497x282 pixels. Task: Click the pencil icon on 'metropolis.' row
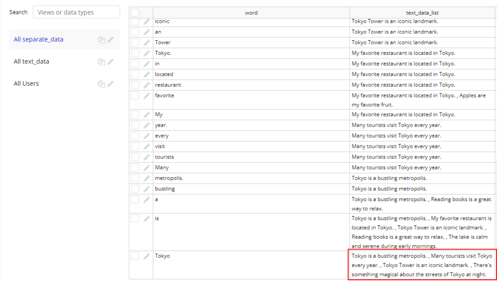coord(147,178)
